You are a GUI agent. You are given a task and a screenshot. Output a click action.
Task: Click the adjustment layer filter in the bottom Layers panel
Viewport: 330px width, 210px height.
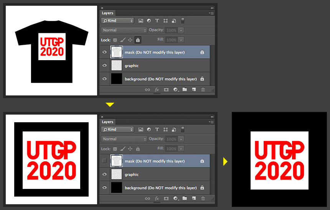tap(149, 130)
